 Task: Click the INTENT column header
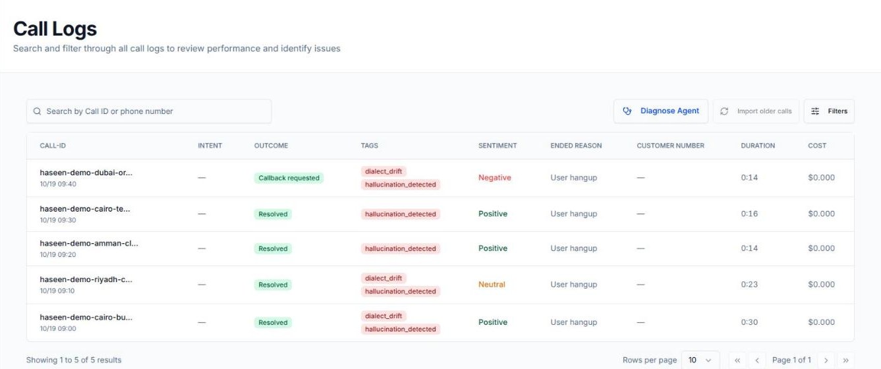tap(210, 146)
